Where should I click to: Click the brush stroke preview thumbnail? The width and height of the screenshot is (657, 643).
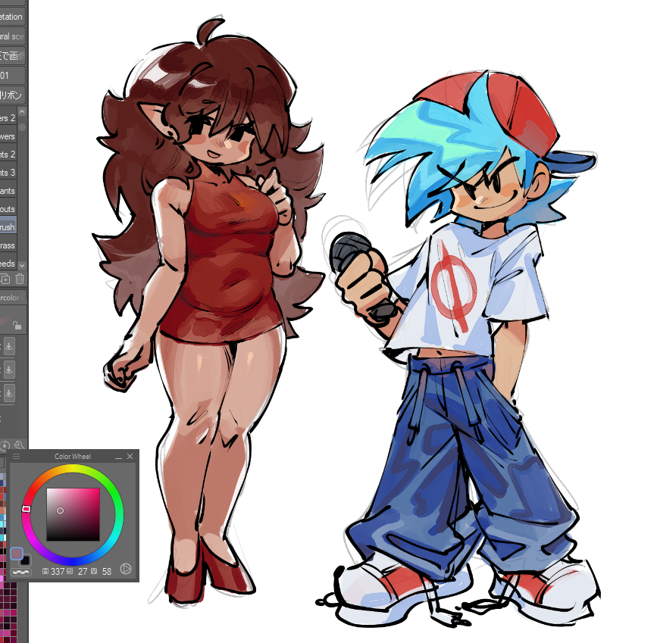click(x=13, y=320)
